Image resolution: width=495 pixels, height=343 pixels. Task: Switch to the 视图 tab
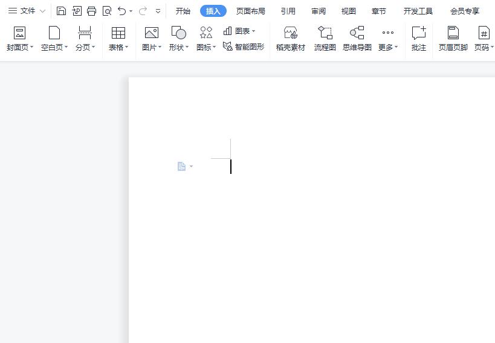pos(349,11)
